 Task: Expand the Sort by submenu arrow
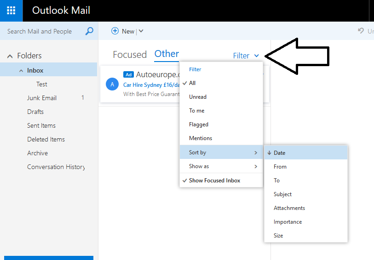[256, 153]
